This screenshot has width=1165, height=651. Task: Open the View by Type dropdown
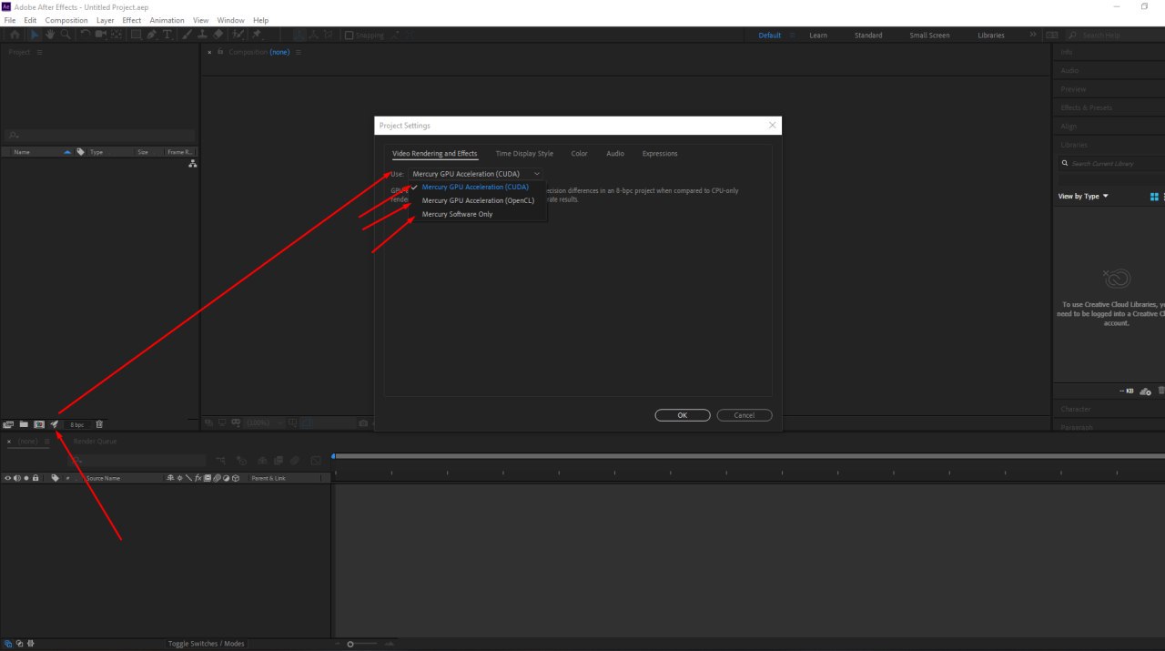[1083, 197]
